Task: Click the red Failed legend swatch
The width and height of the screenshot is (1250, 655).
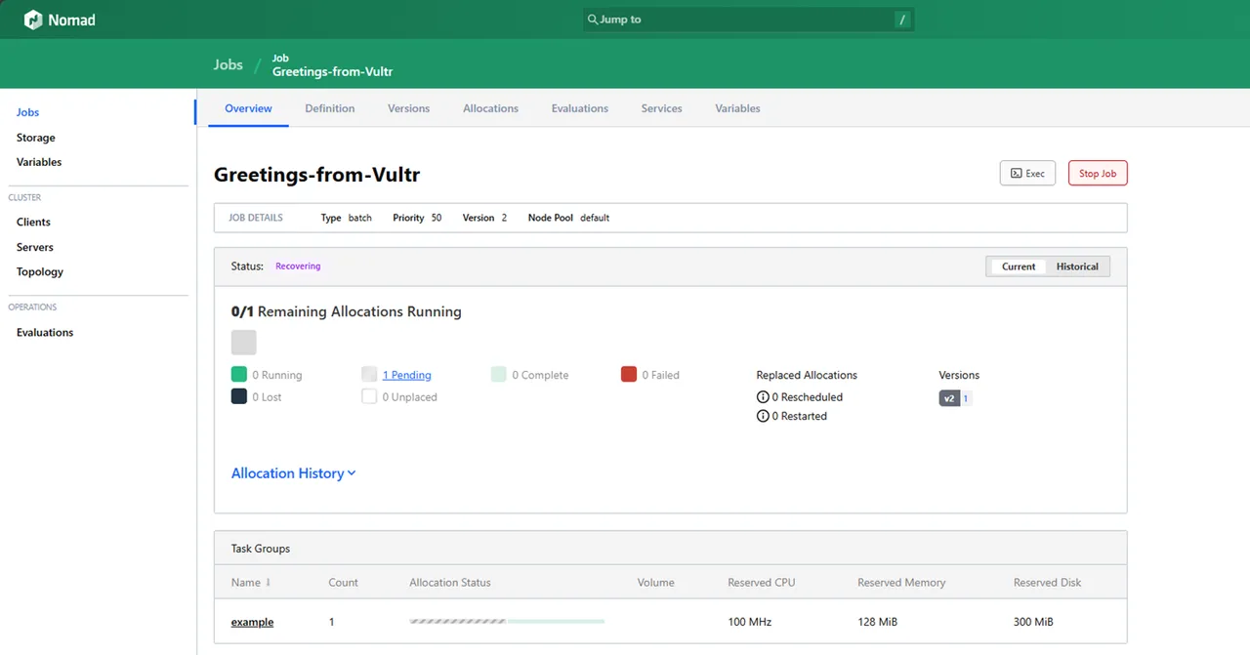Action: (629, 374)
